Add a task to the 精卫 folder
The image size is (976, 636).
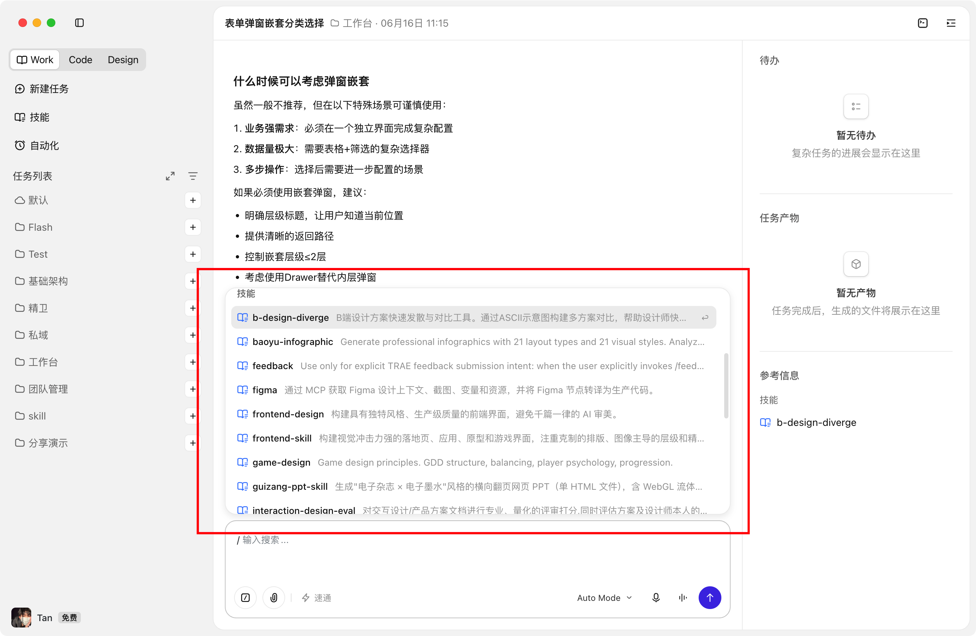193,308
